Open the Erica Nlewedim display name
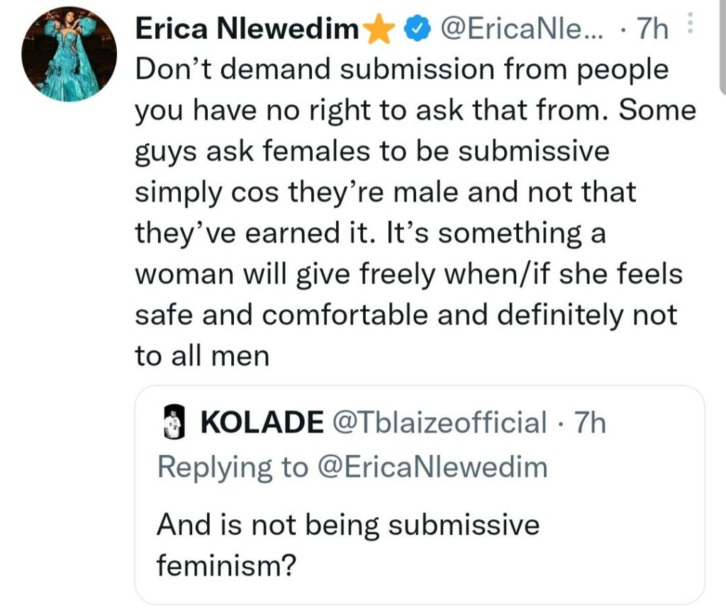 point(248,29)
